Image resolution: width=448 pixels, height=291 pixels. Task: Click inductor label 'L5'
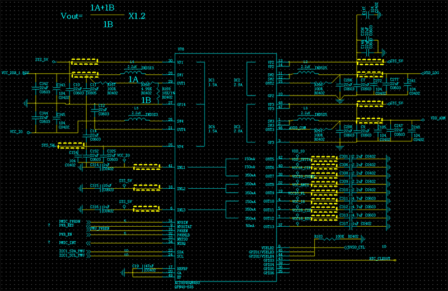tap(136, 108)
